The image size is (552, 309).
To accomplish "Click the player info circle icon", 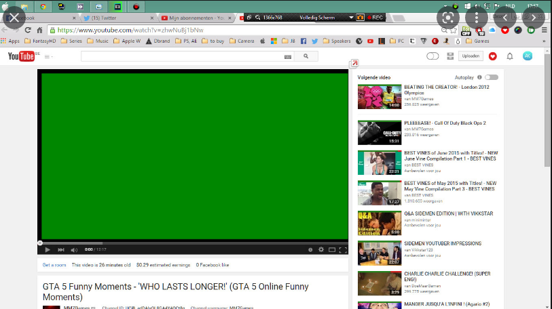I will point(310,249).
